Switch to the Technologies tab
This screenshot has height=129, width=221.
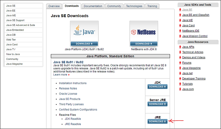tap(134, 6)
